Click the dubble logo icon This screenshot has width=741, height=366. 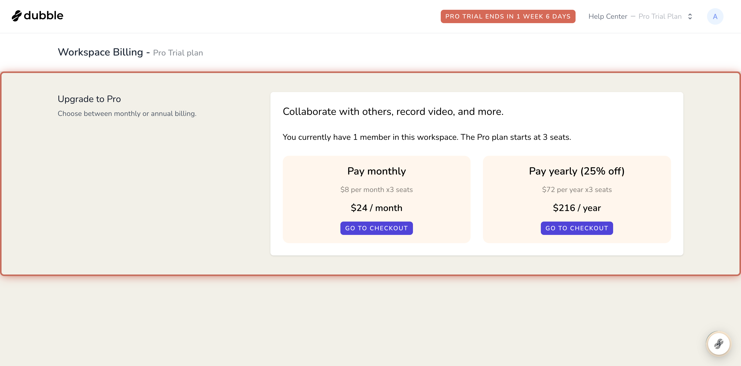coord(17,16)
